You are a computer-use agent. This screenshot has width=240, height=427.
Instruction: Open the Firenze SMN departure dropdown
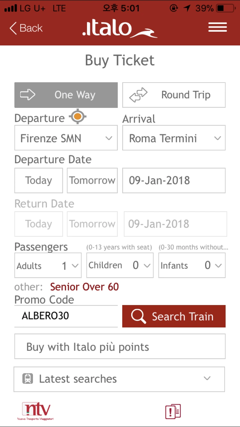(x=66, y=138)
